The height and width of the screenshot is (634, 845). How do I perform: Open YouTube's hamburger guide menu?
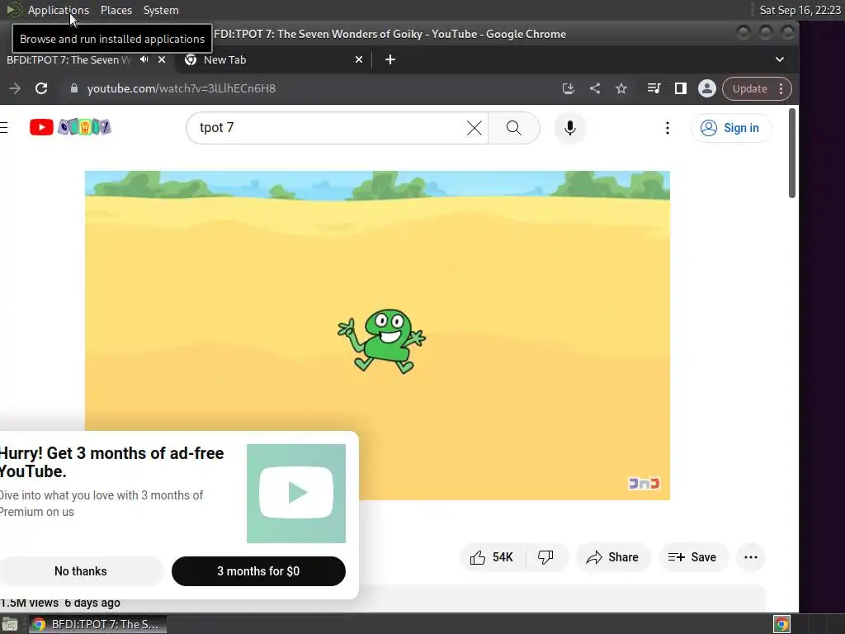pos(4,127)
